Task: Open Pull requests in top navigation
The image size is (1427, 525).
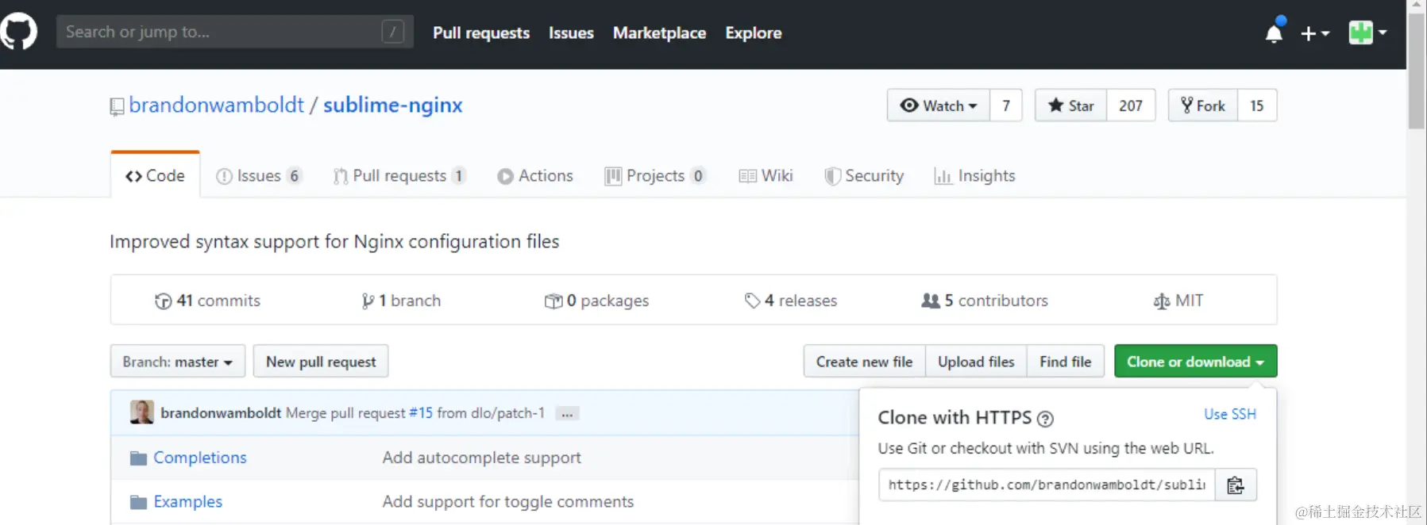Action: click(x=481, y=33)
